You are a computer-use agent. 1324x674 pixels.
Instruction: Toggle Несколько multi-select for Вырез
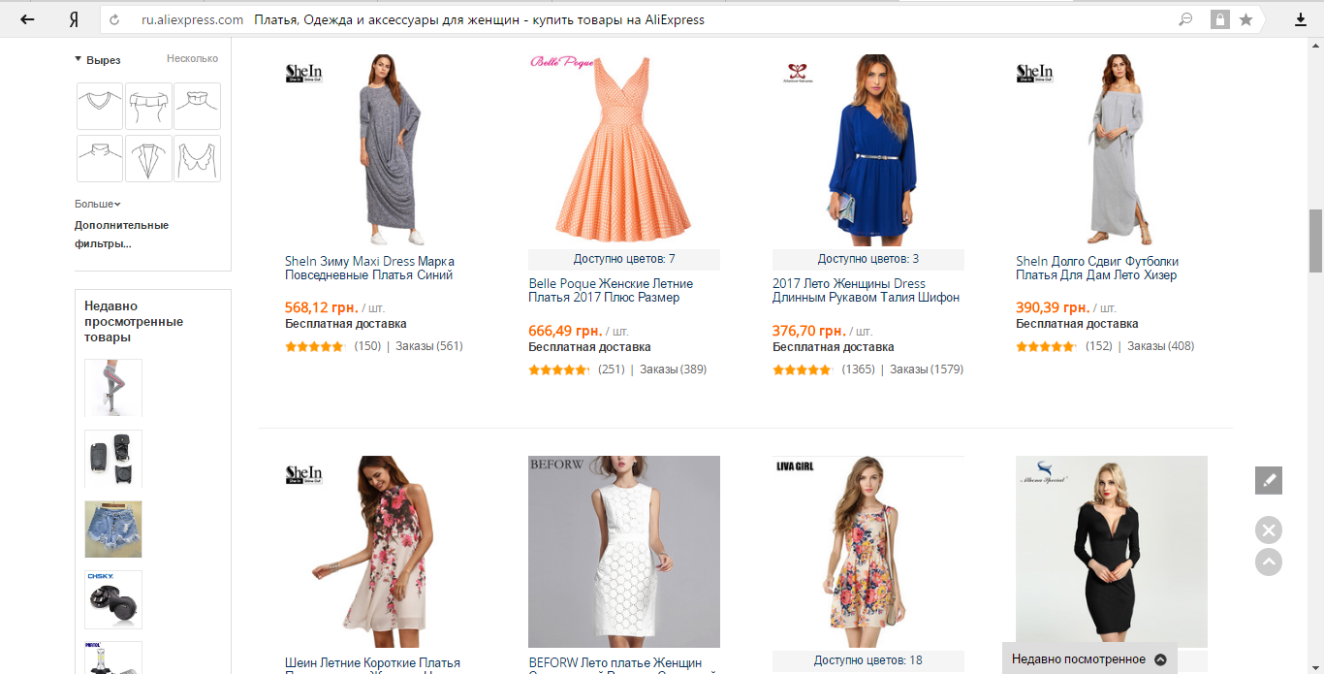[x=192, y=58]
